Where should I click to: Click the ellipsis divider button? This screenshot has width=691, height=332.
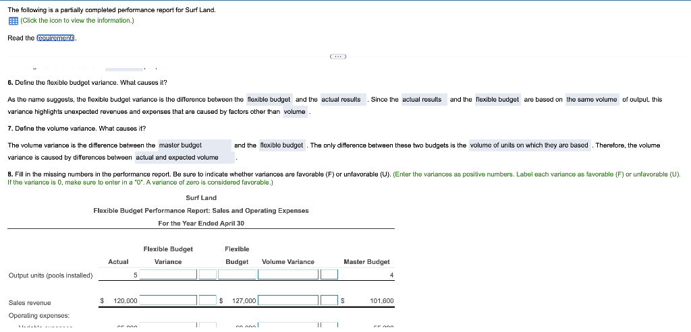[338, 57]
